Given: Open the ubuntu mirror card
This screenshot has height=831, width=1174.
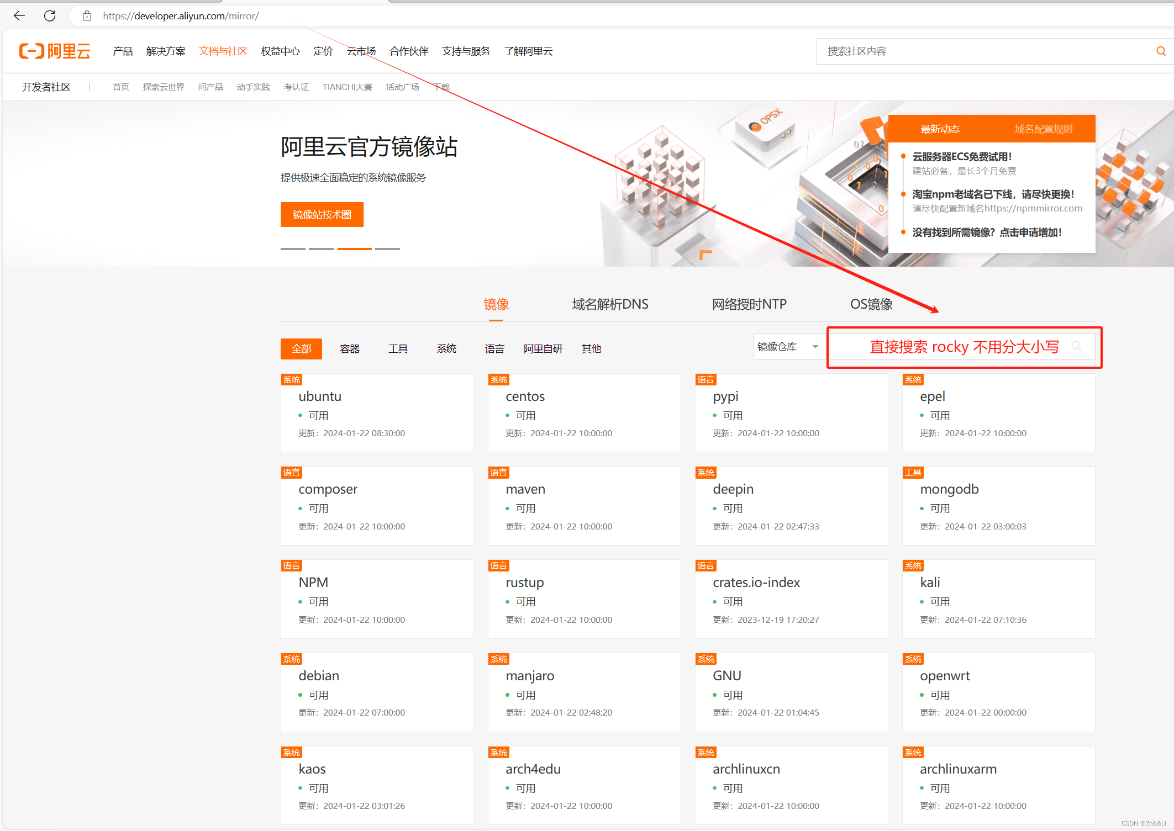Looking at the screenshot, I should tap(377, 413).
